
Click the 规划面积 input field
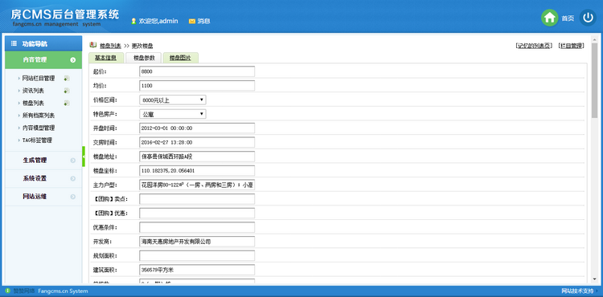click(197, 256)
